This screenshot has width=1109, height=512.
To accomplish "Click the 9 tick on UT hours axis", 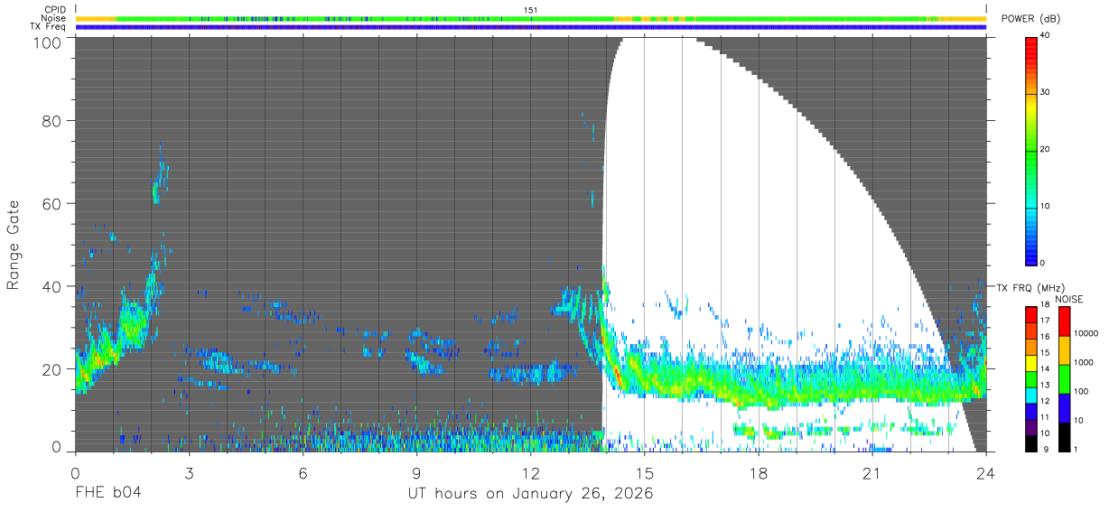I will (417, 472).
